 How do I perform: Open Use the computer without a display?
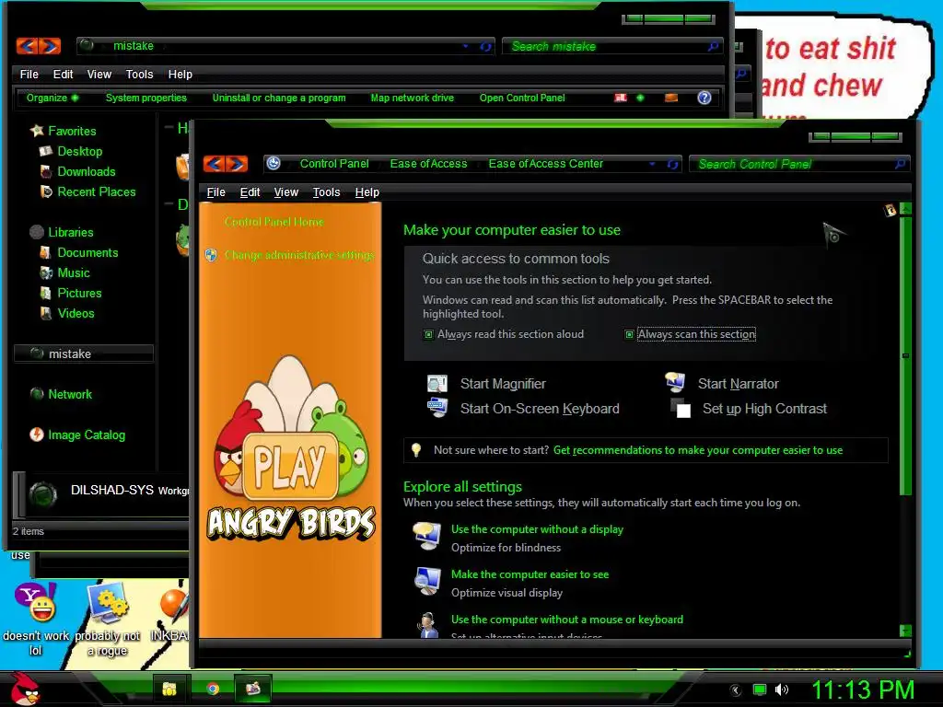[x=537, y=529]
